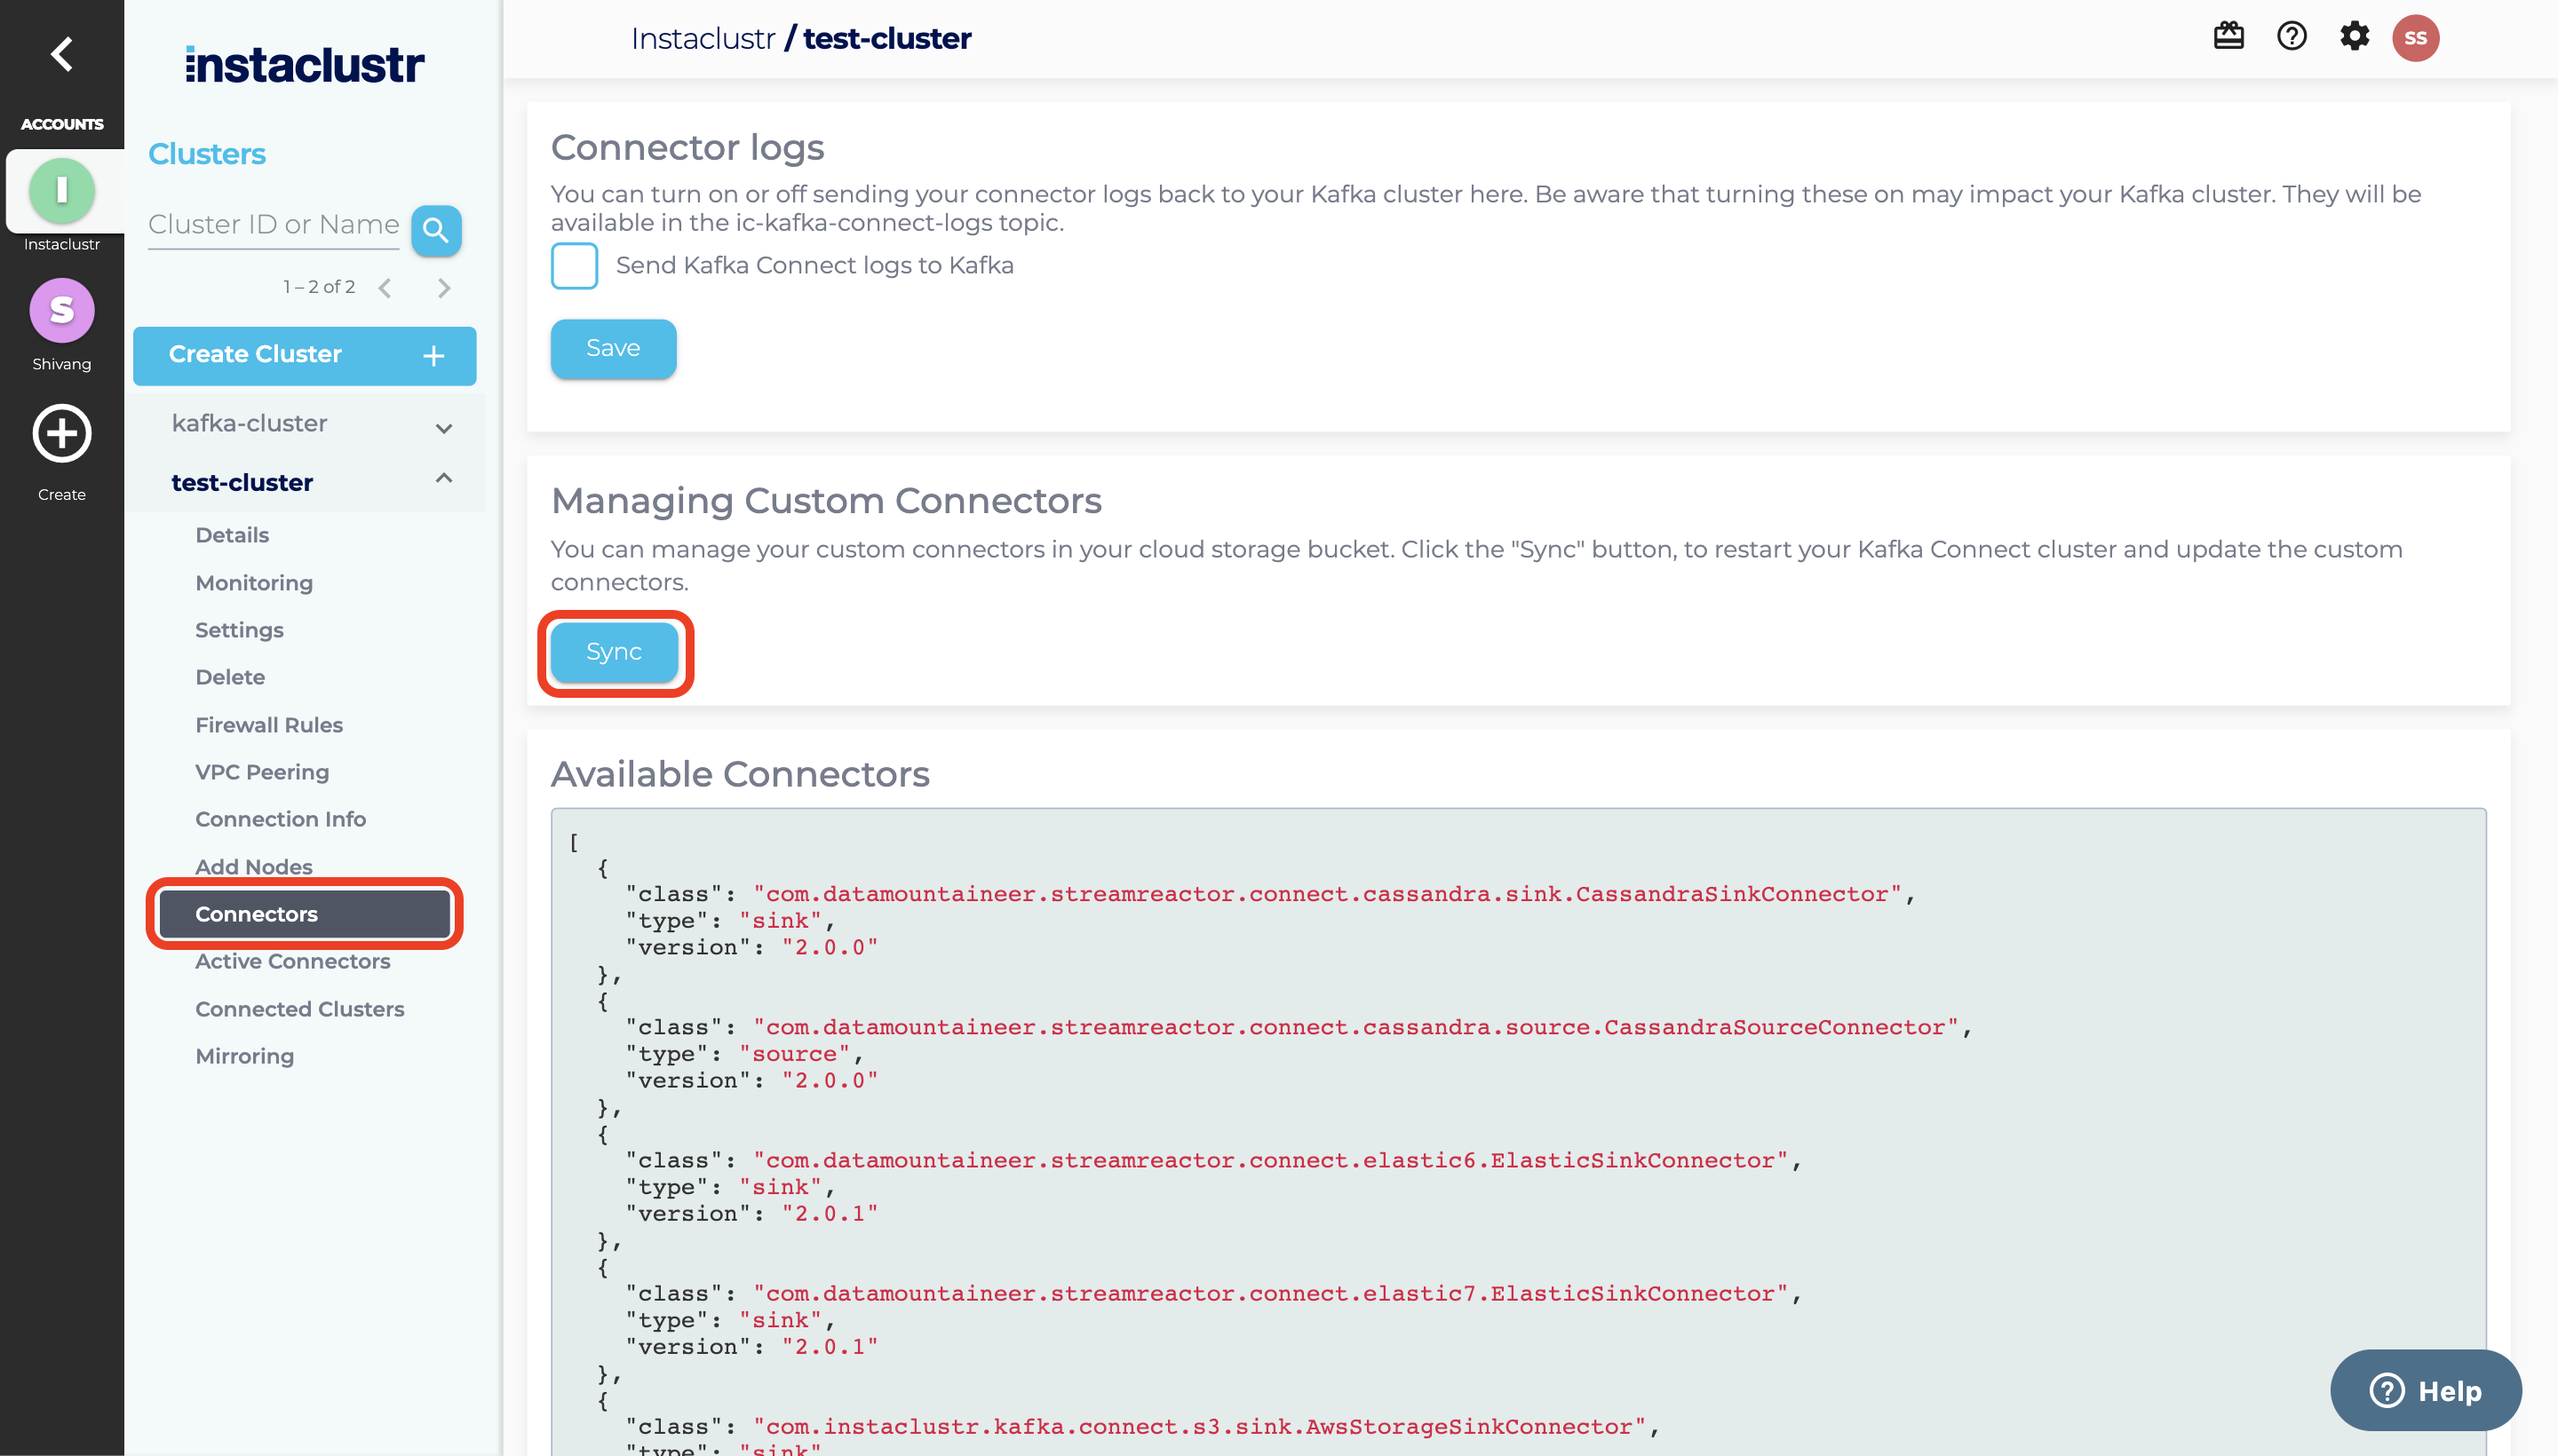Image resolution: width=2558 pixels, height=1456 pixels.
Task: Open the settings gear icon
Action: click(2354, 37)
